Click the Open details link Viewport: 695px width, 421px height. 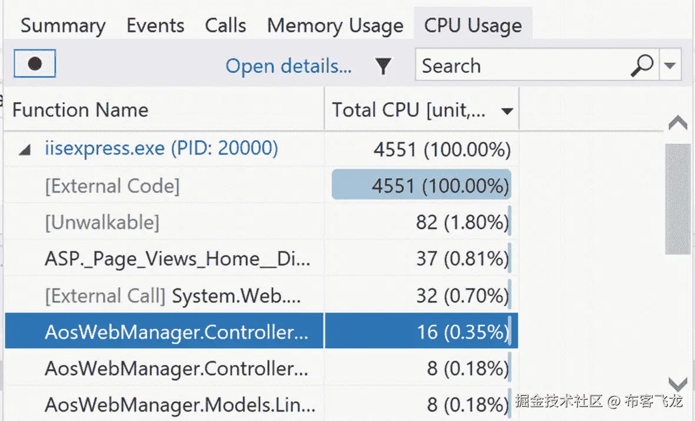pyautogui.click(x=288, y=66)
